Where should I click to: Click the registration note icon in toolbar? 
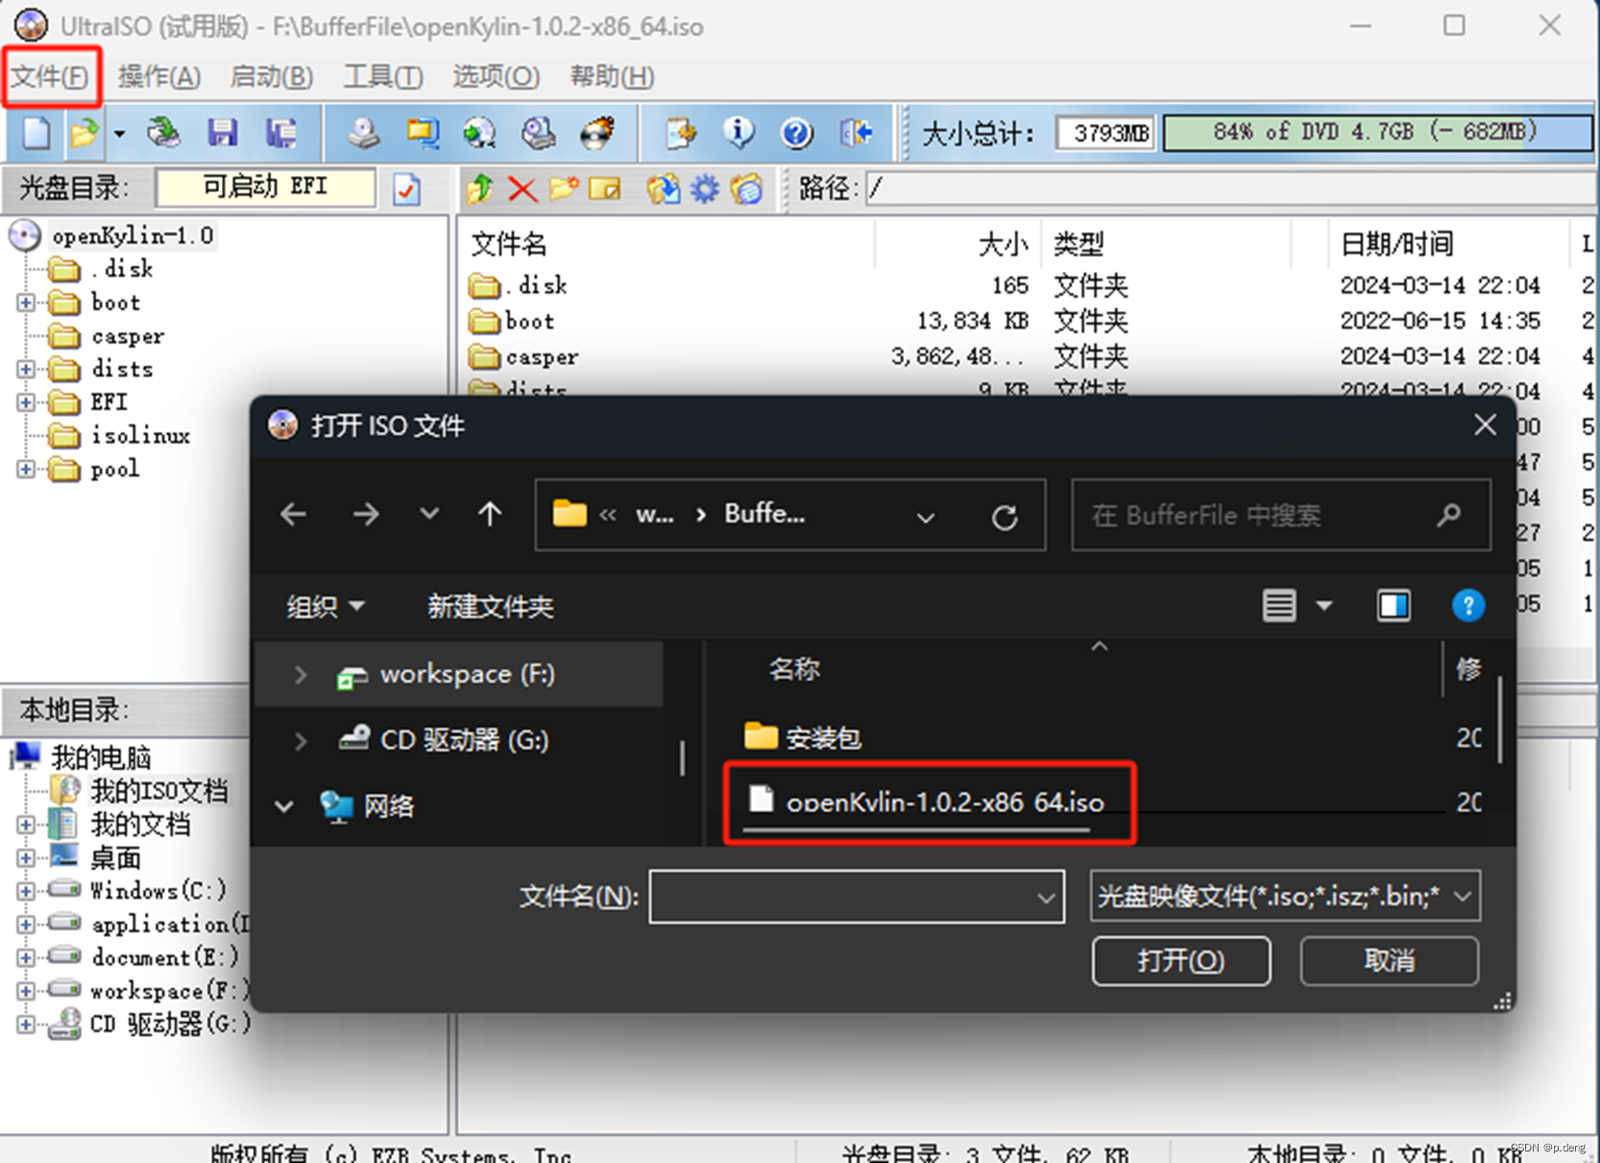(x=681, y=133)
